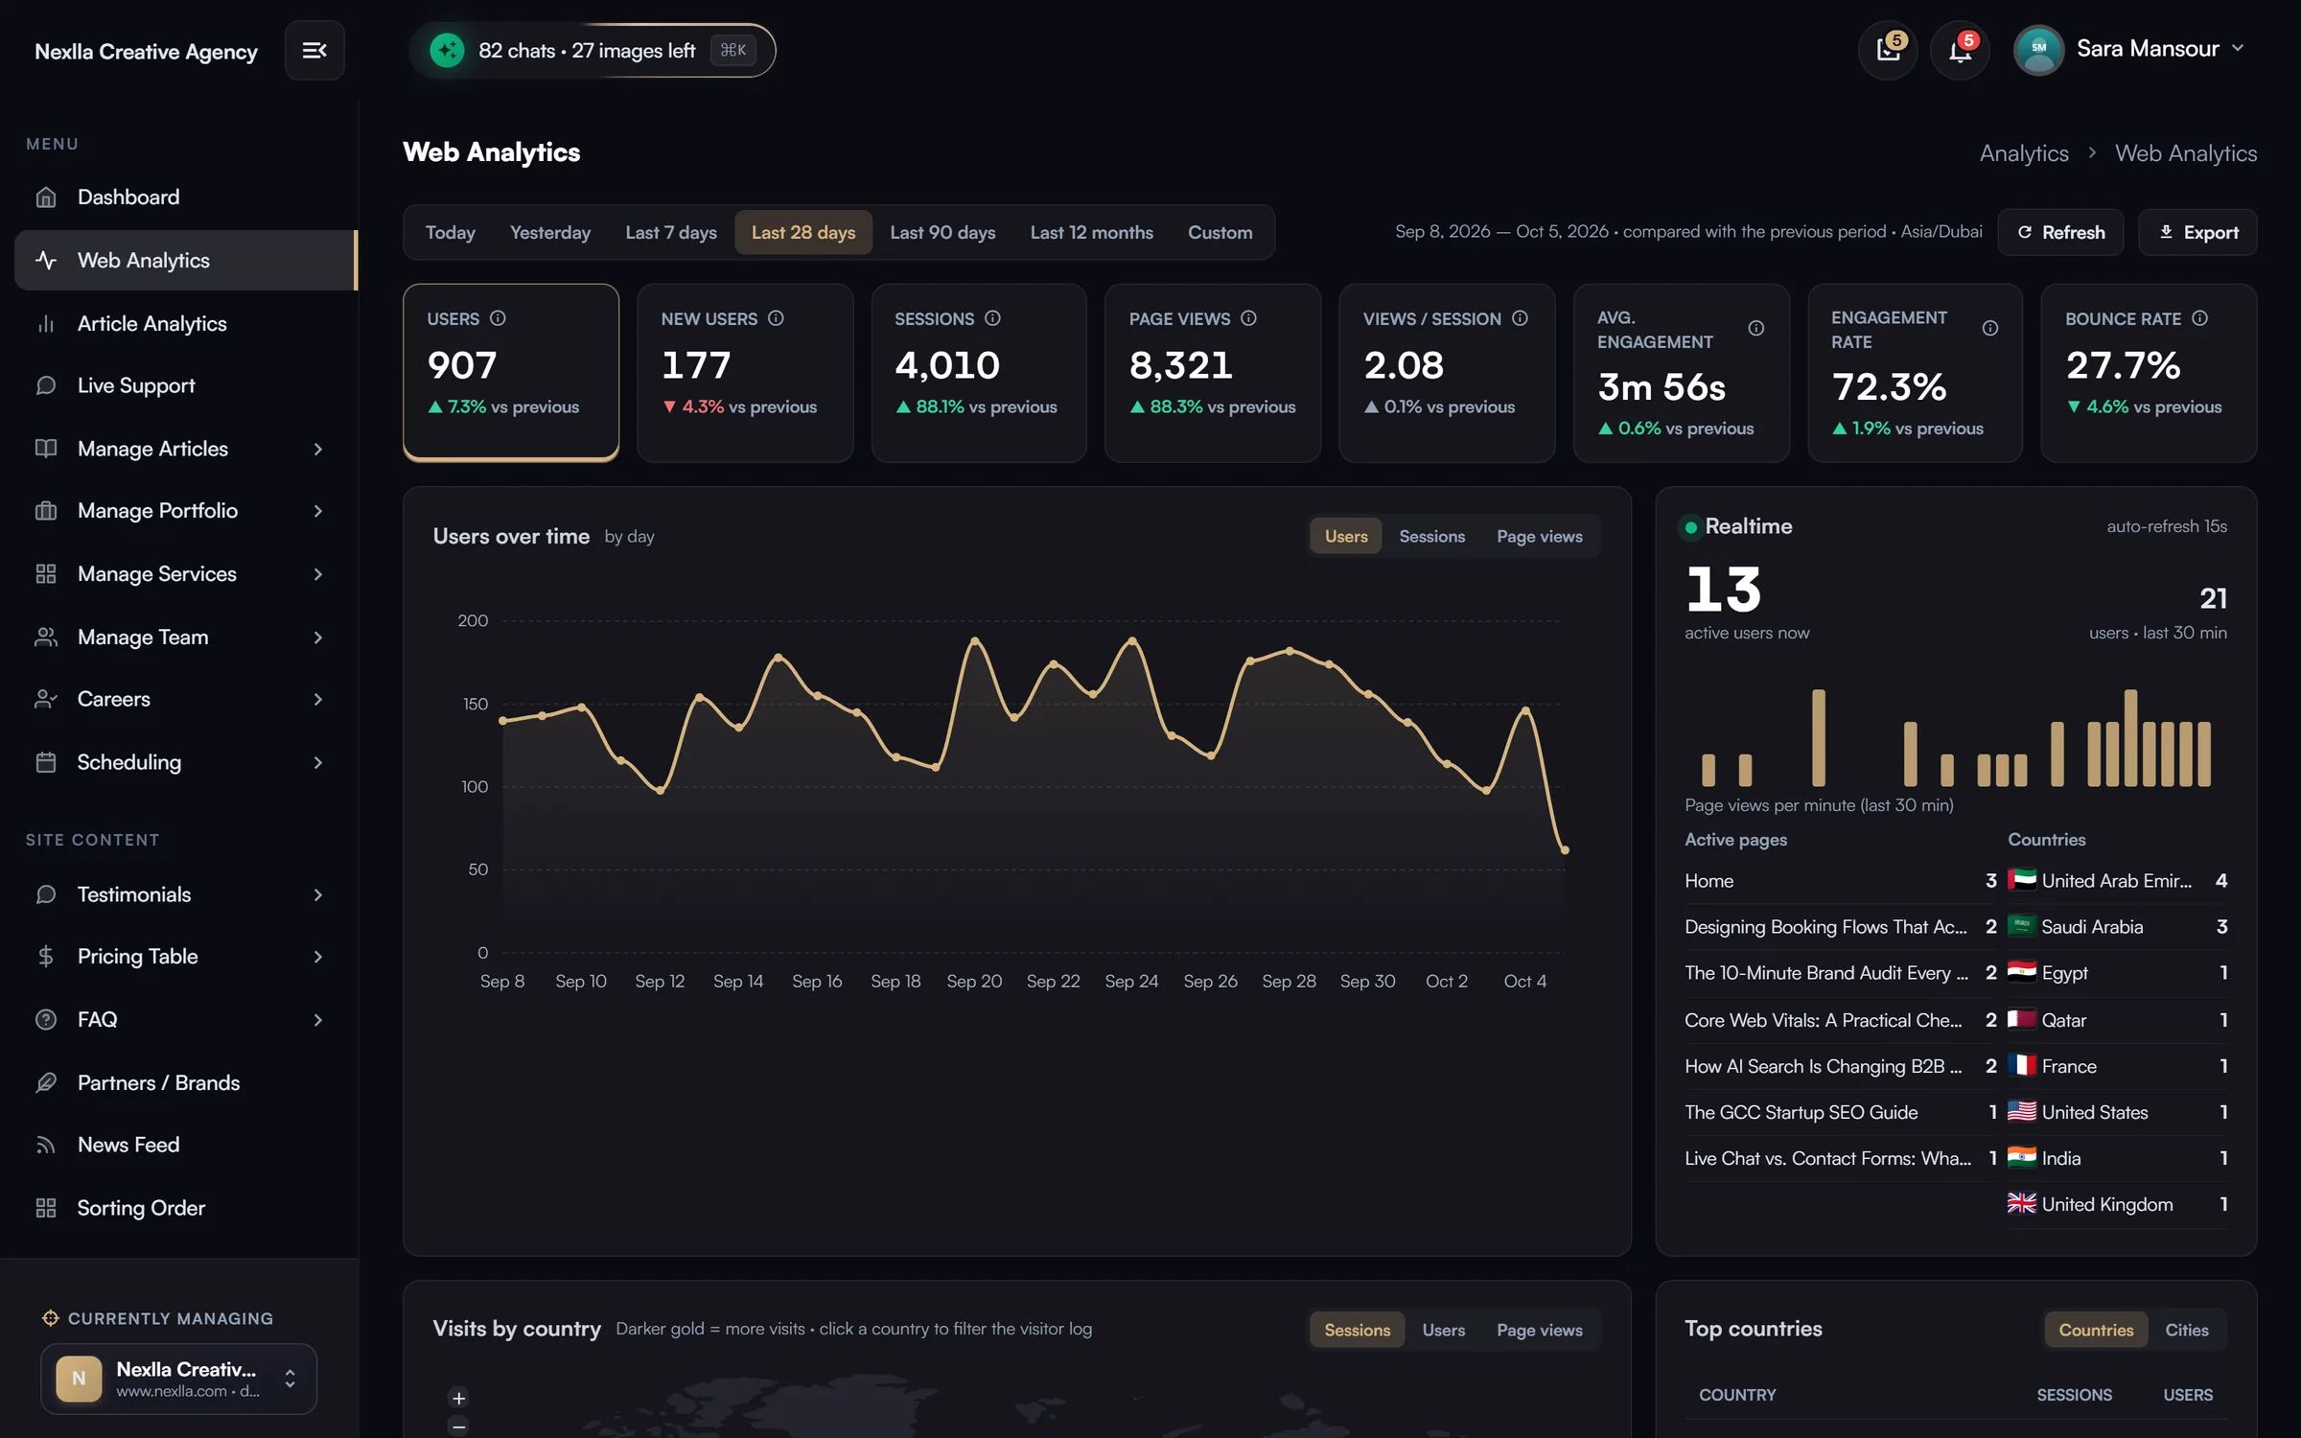
Task: Expand Scheduling submenu chevron
Action: 317,762
